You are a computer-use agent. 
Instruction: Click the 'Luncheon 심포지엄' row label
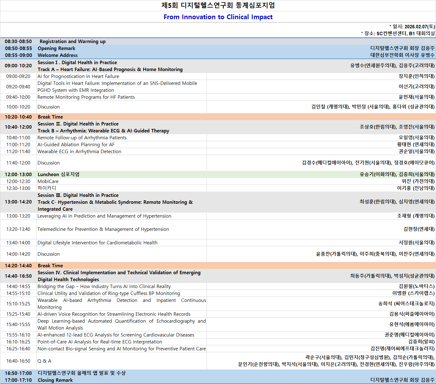pos(58,175)
